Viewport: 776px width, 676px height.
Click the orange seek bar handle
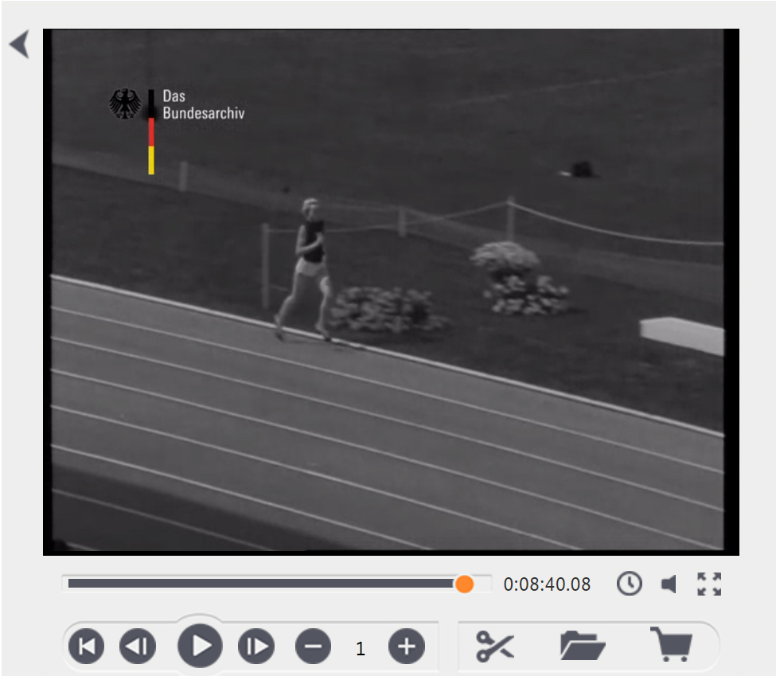point(464,584)
